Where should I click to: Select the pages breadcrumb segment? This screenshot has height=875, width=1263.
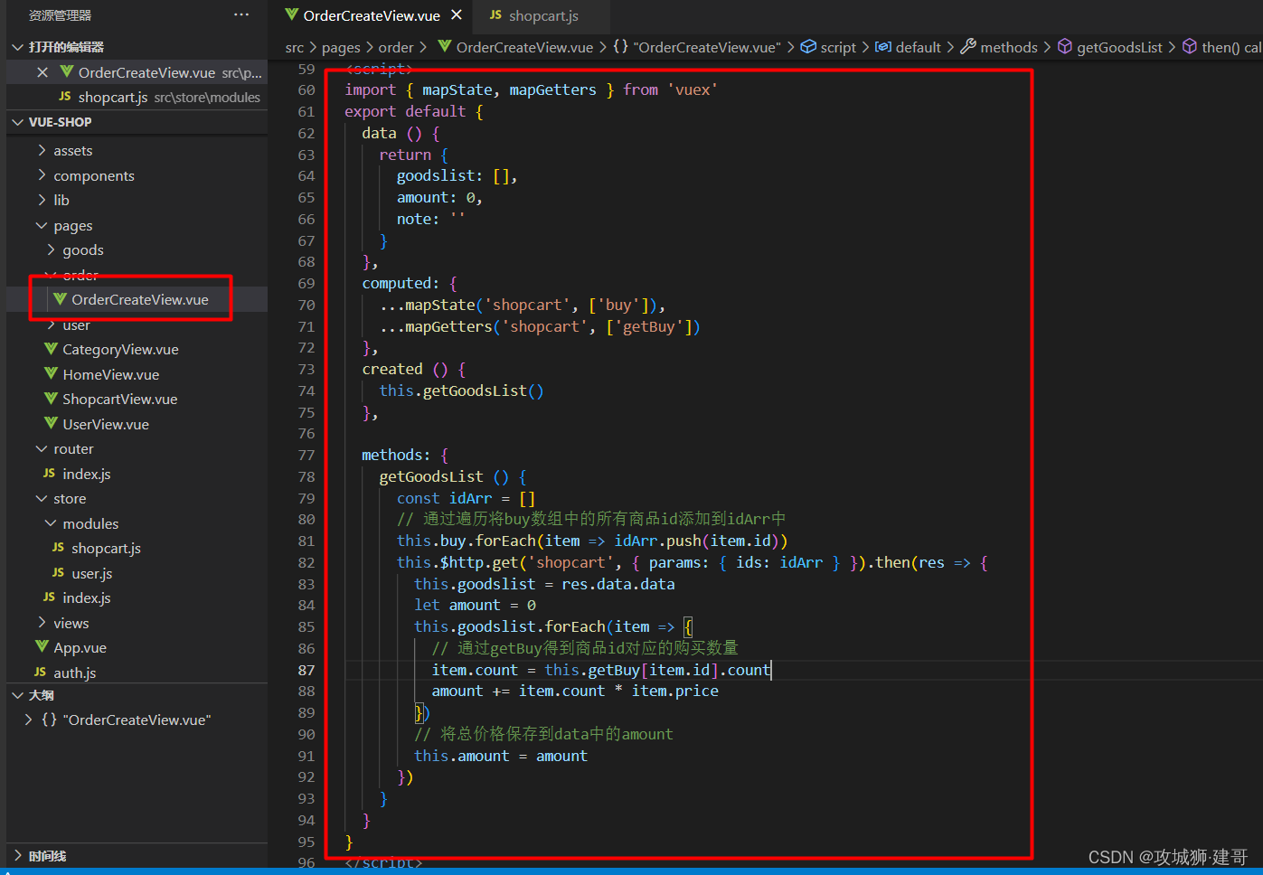[341, 48]
